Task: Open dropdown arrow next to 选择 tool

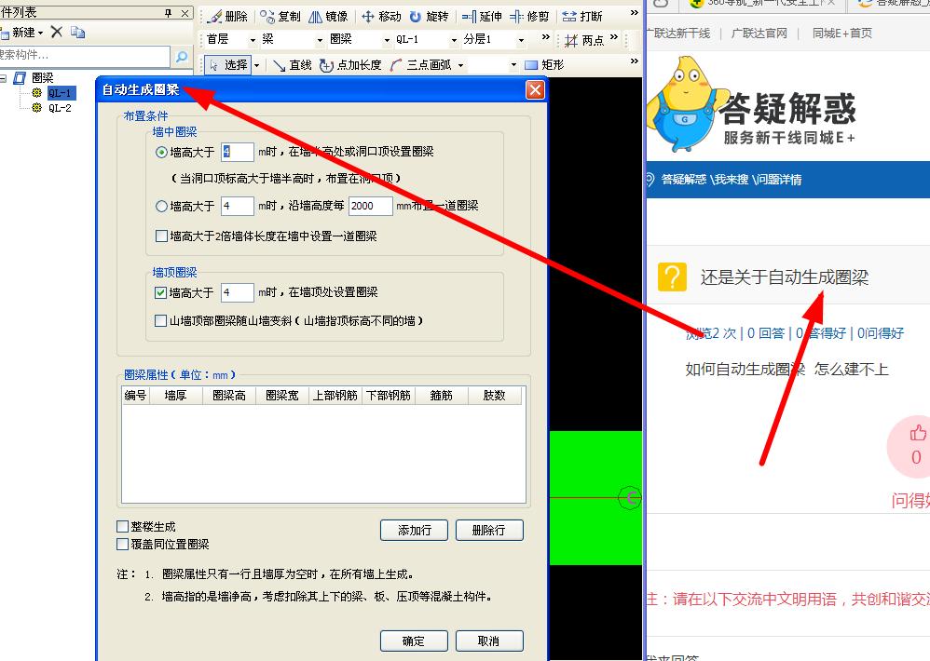Action: coord(257,65)
